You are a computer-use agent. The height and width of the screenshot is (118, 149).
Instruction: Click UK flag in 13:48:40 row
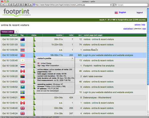click(23, 108)
